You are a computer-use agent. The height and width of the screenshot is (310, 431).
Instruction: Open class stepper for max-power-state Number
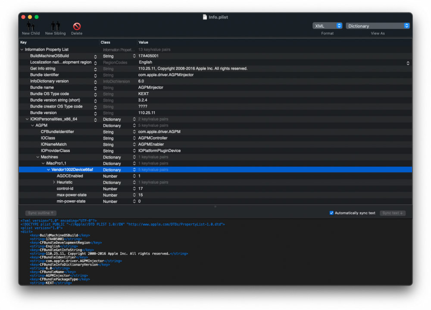click(x=134, y=195)
